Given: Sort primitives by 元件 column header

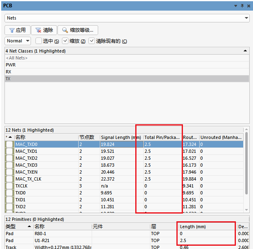Looking at the screenshot, I should pyautogui.click(x=121, y=227).
